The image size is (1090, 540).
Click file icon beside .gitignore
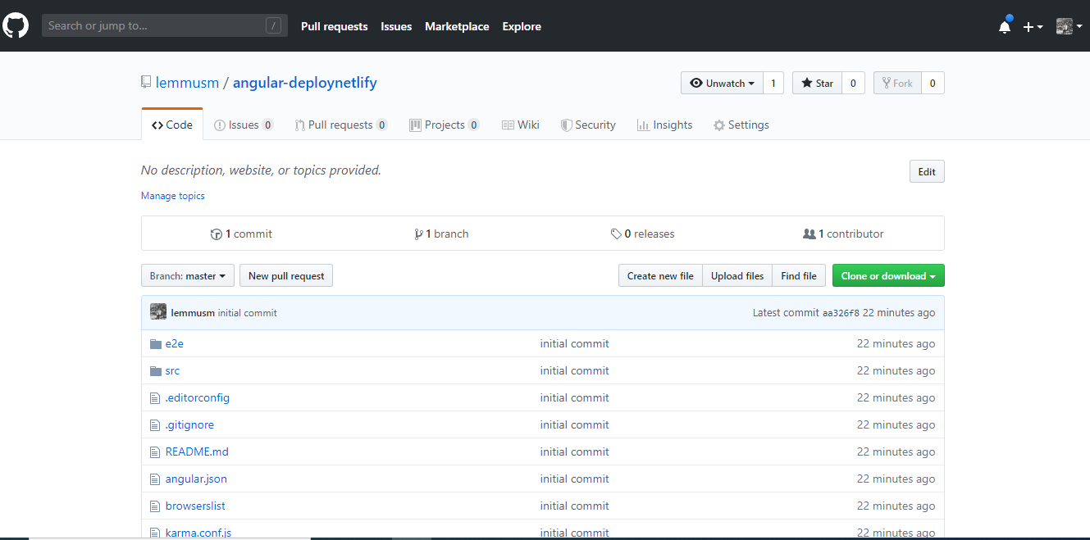(x=155, y=424)
